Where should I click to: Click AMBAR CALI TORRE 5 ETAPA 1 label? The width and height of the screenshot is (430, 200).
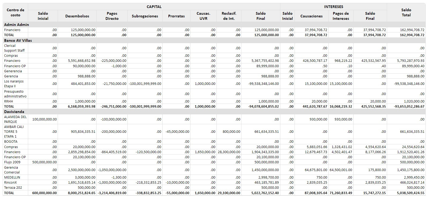point(14,132)
